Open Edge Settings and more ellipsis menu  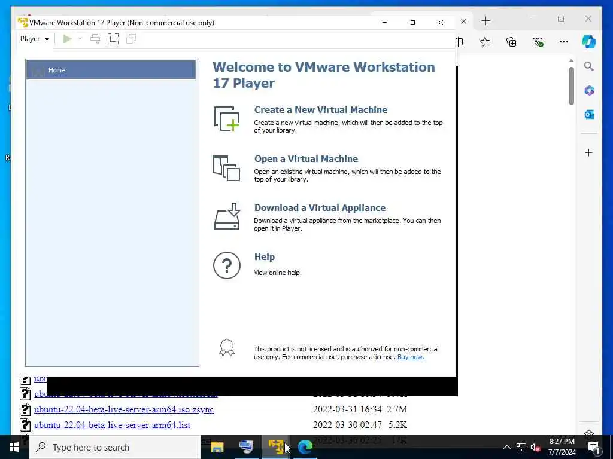click(x=564, y=42)
